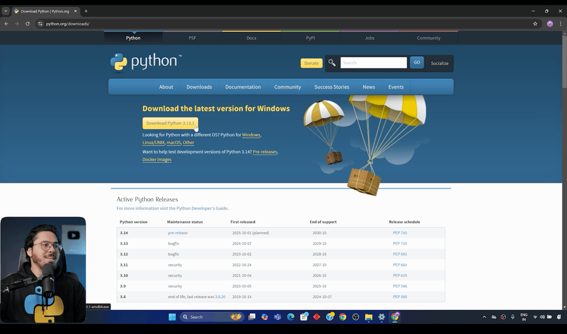Open the Linux/UNIX link
567x334 pixels.
pyautogui.click(x=154, y=143)
